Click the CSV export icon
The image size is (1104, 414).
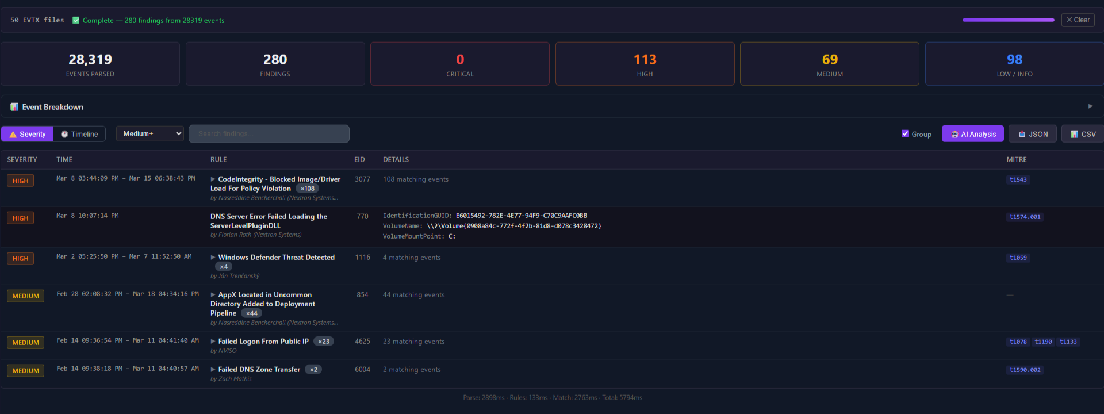pos(1074,134)
